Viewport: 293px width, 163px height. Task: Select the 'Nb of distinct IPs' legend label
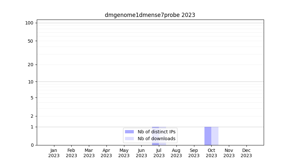157,132
